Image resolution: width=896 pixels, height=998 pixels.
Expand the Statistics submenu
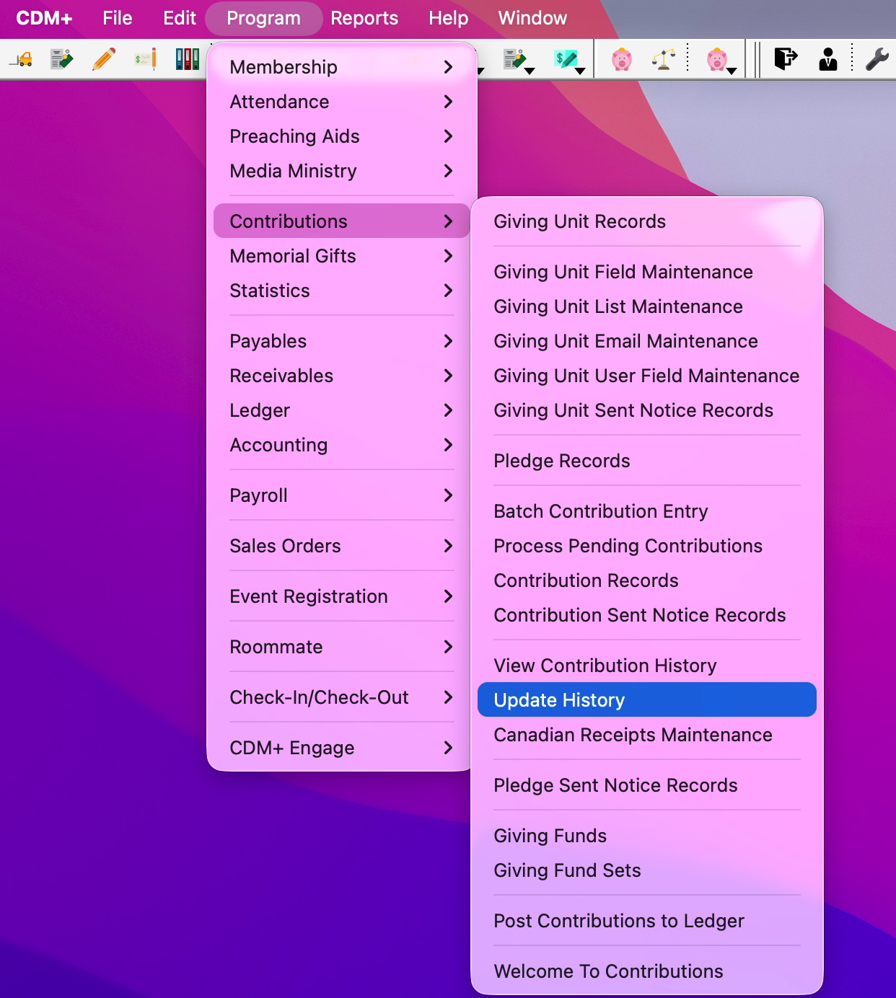(342, 291)
